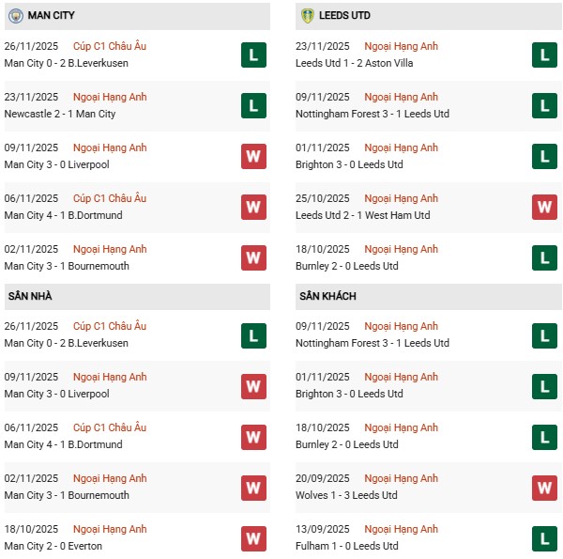Click the Man City club logo
Viewport: 563px width, 559px height.
[15, 16]
